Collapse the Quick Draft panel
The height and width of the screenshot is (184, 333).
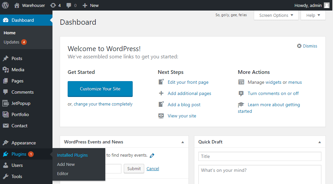coord(319,142)
